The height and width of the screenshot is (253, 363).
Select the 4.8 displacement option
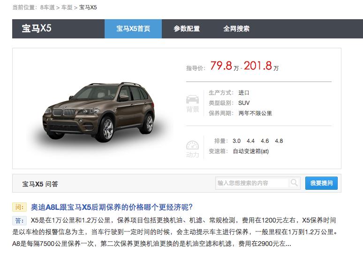pos(279,141)
